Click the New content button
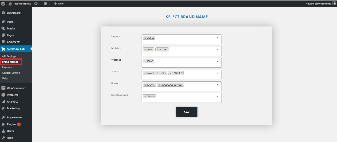The height and width of the screenshot is (142, 337). [x=59, y=3]
